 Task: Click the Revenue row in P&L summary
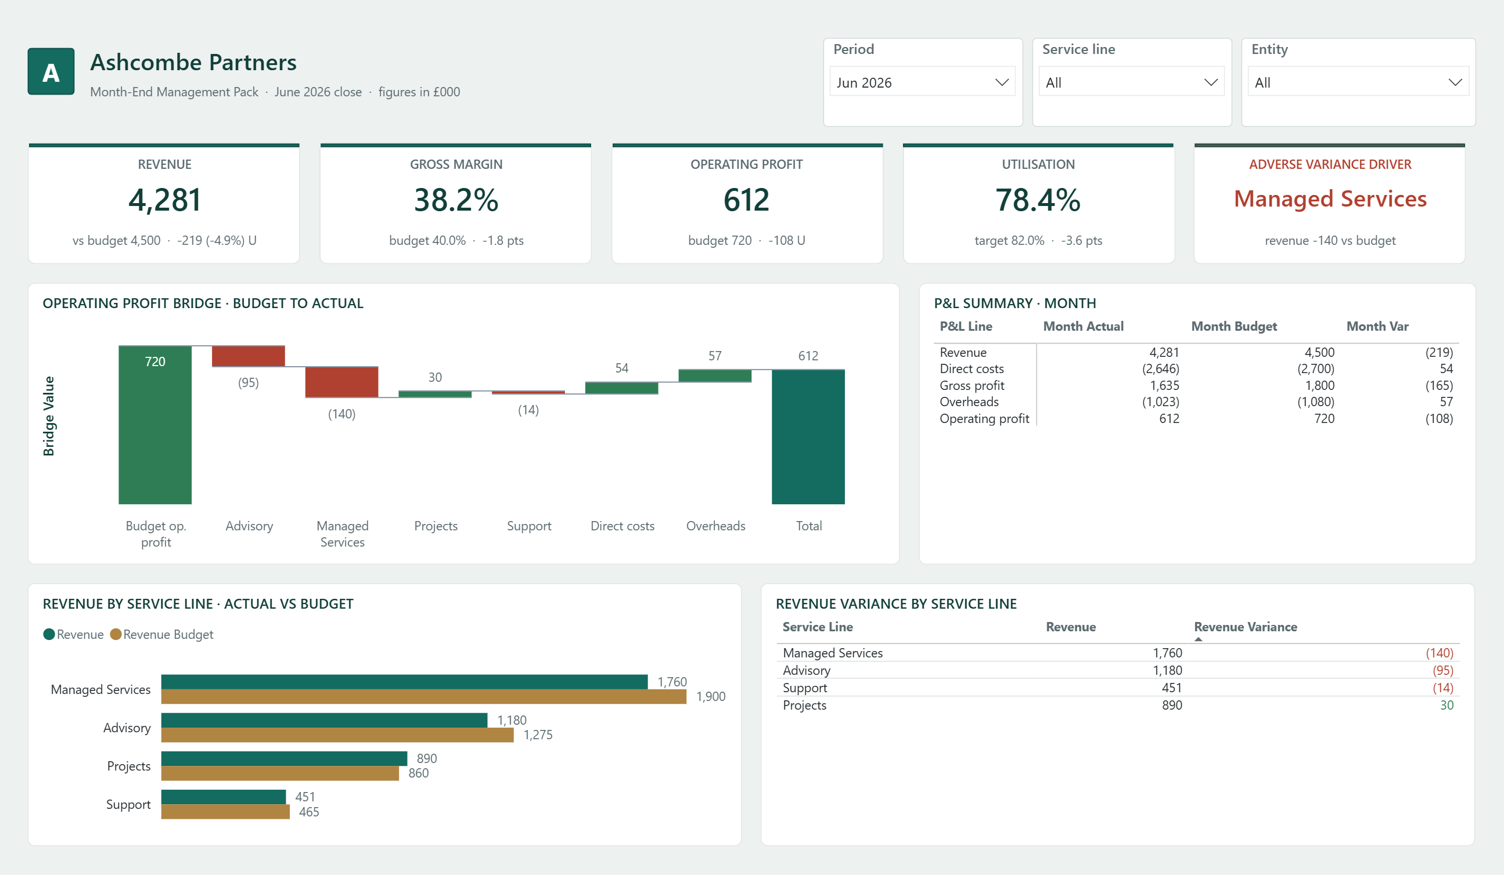(1196, 353)
